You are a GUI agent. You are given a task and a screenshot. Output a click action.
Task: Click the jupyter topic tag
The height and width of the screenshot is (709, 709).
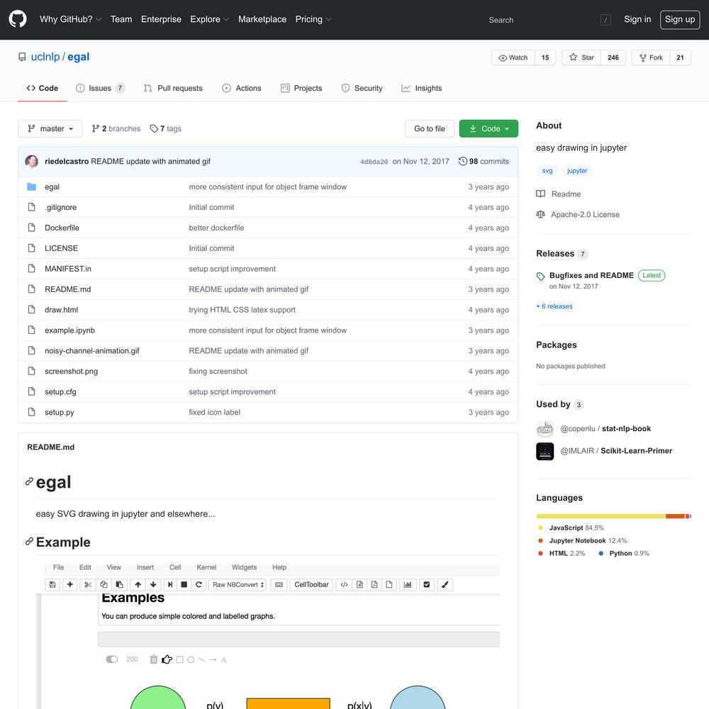click(577, 171)
